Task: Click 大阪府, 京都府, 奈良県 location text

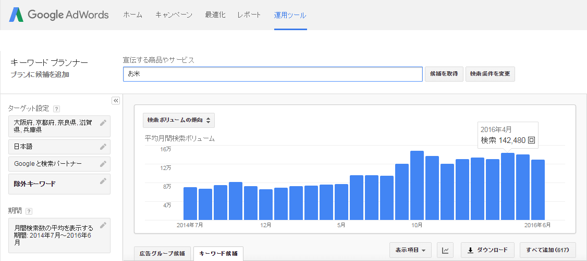Action: 54,126
